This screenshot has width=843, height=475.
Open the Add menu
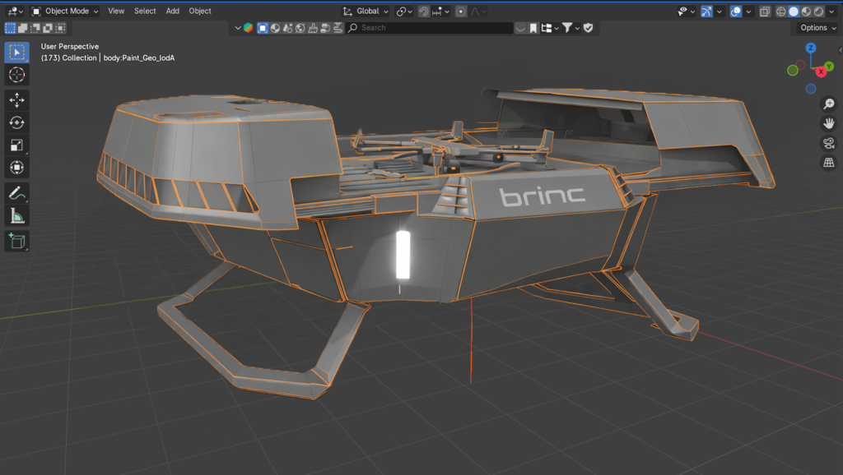[x=172, y=12]
